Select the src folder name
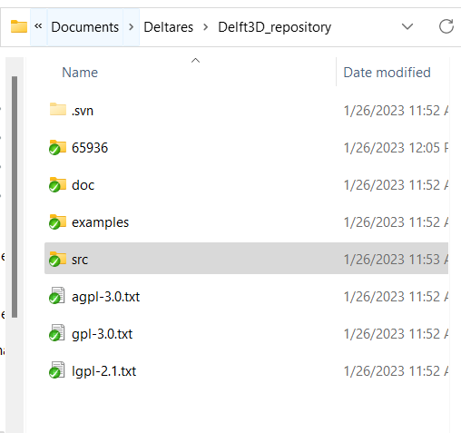 click(x=80, y=260)
